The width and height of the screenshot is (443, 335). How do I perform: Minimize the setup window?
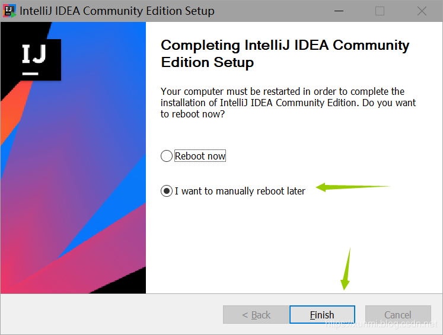[x=339, y=11]
